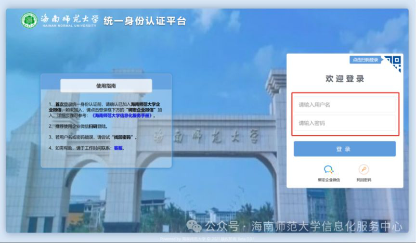The height and width of the screenshot is (243, 416).
Task: Click the 找回密码 text label
Action: [363, 180]
